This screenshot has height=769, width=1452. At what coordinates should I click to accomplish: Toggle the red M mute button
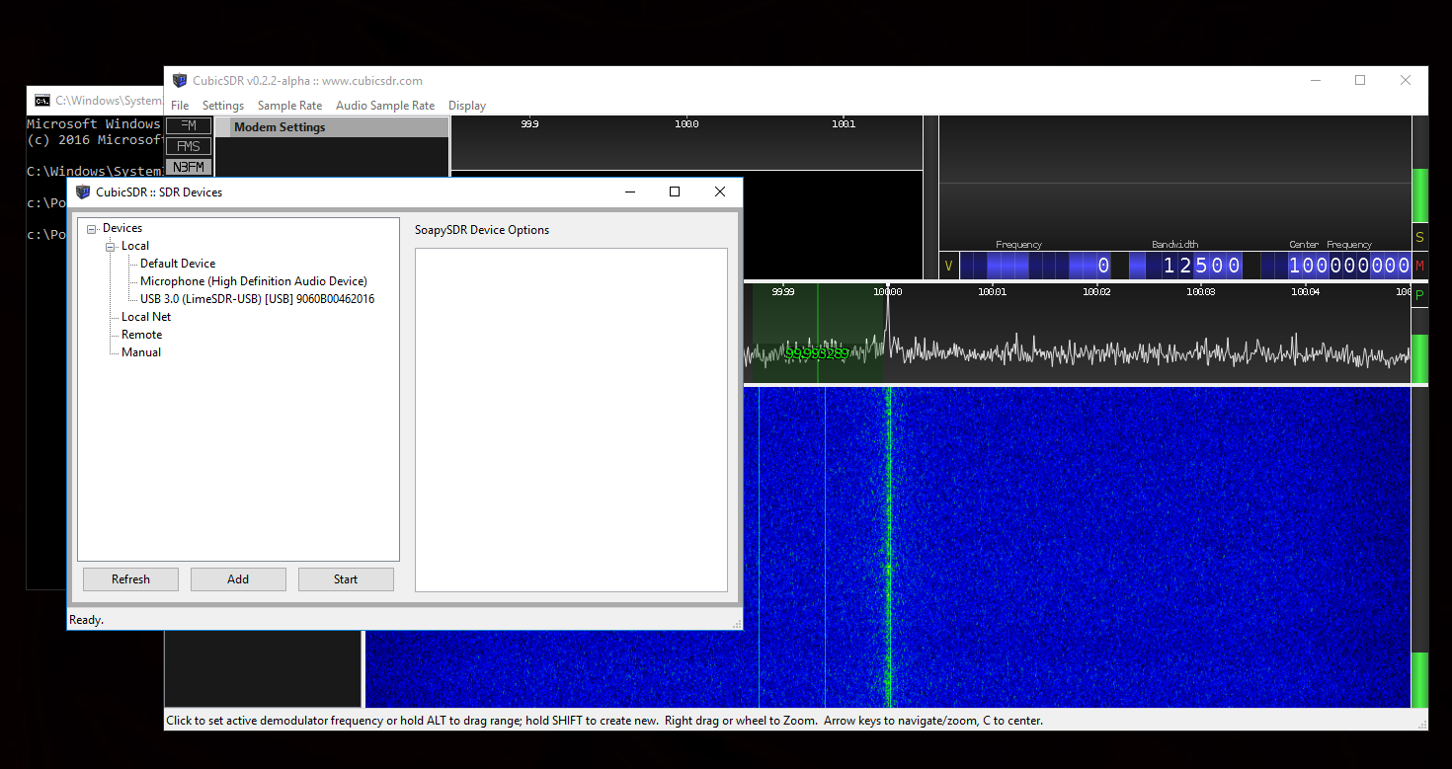1420,267
